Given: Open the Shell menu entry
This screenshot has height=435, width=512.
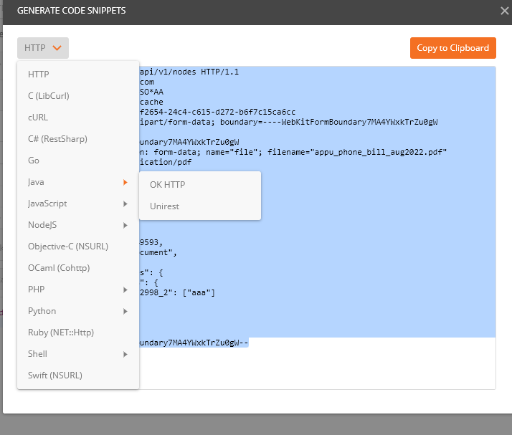Looking at the screenshot, I should coord(78,354).
